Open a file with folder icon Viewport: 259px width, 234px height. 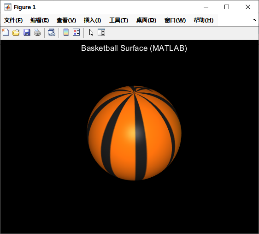click(x=16, y=32)
